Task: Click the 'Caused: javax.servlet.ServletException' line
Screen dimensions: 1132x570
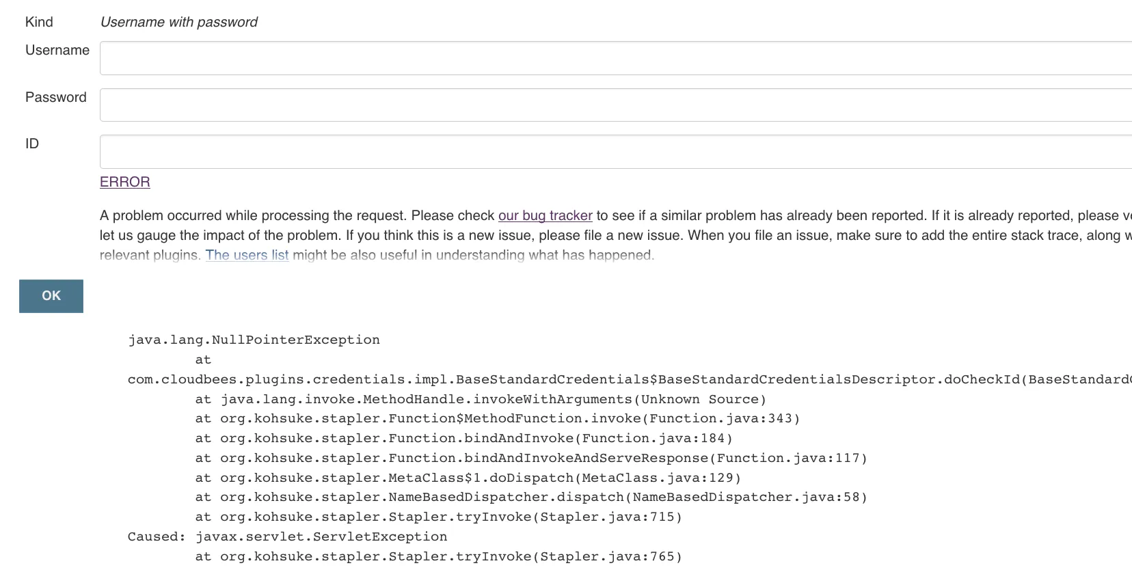Action: [287, 537]
